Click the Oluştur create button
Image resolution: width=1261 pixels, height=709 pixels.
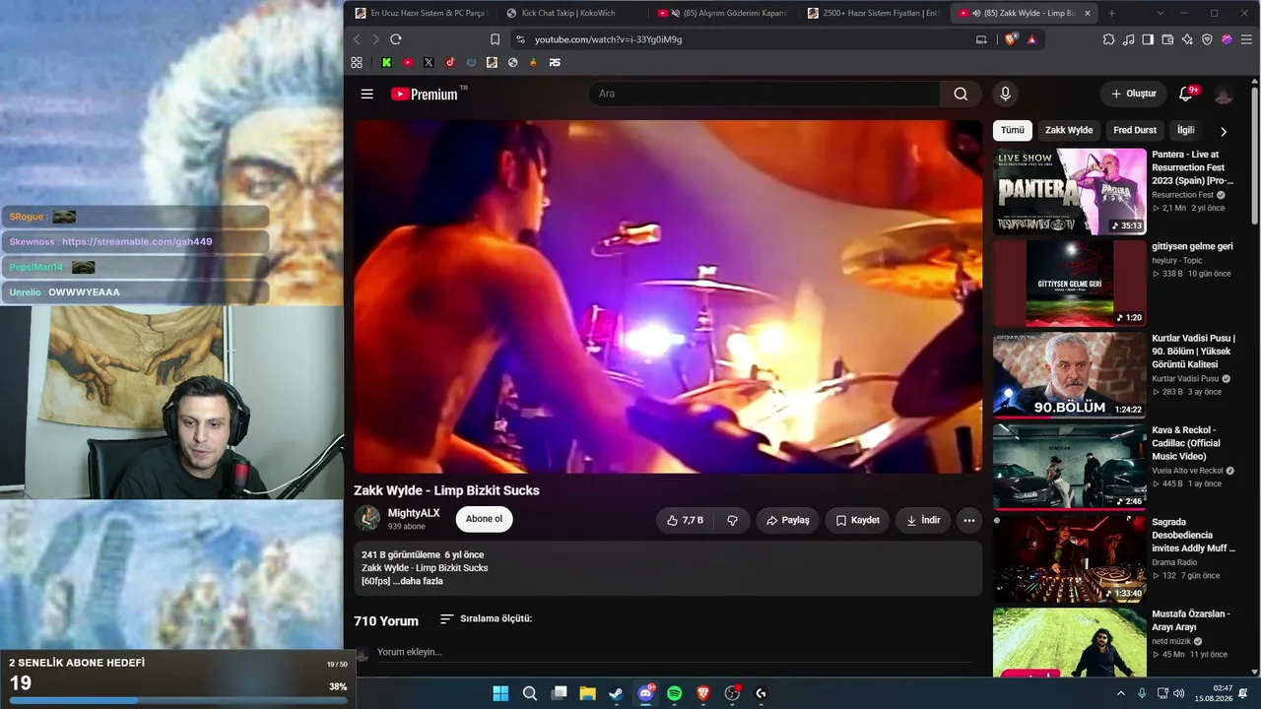pyautogui.click(x=1133, y=95)
